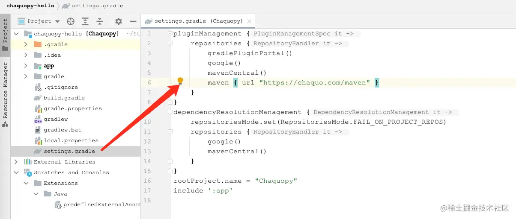Open the Project view dropdown
The height and width of the screenshot is (219, 516).
pos(39,21)
